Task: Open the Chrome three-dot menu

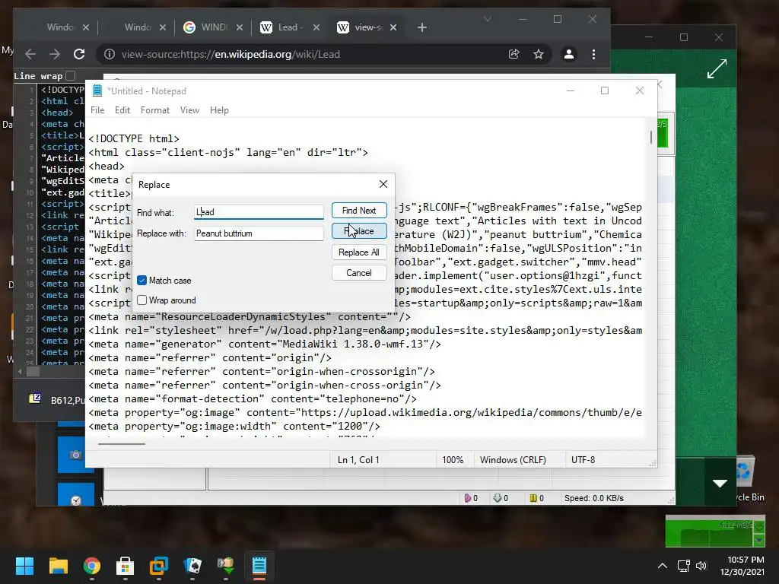Action: pyautogui.click(x=593, y=54)
